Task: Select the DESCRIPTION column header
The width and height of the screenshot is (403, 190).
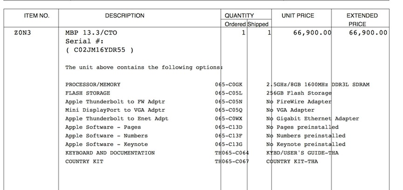Action: [125, 16]
